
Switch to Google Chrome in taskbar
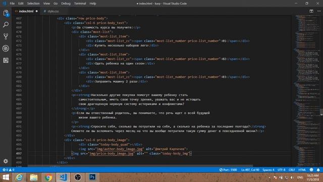pyautogui.click(x=48, y=177)
